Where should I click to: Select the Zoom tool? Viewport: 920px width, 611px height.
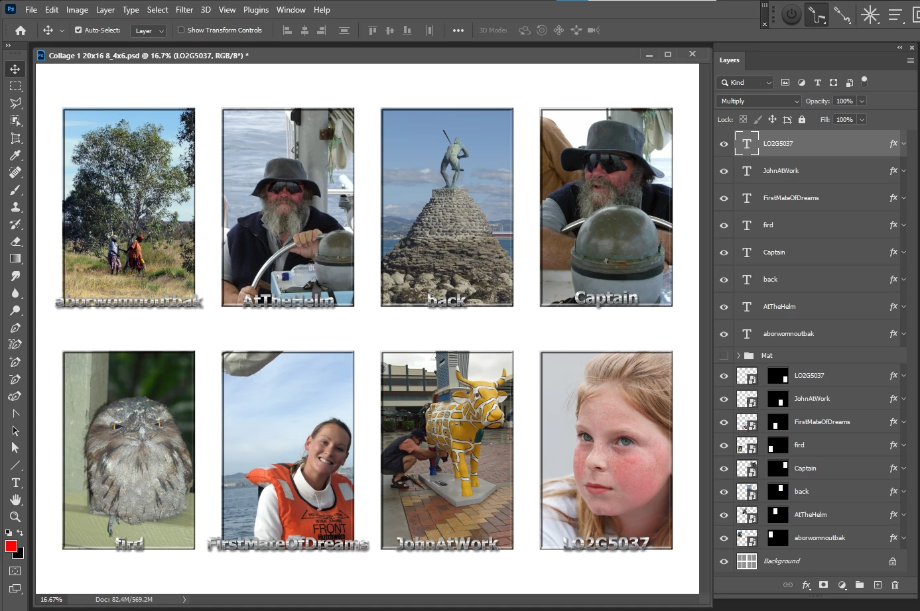[x=15, y=517]
